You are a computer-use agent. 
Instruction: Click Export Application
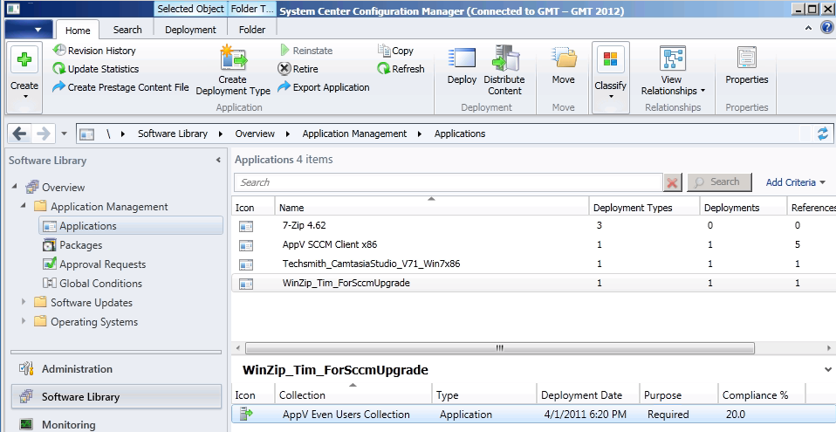324,87
